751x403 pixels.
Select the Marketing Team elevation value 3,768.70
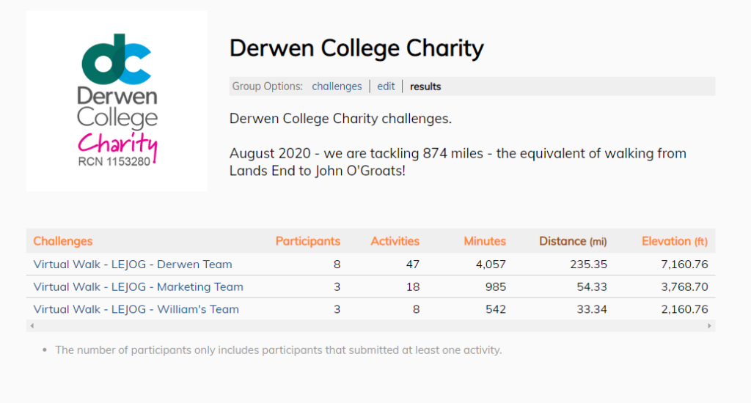pos(684,286)
